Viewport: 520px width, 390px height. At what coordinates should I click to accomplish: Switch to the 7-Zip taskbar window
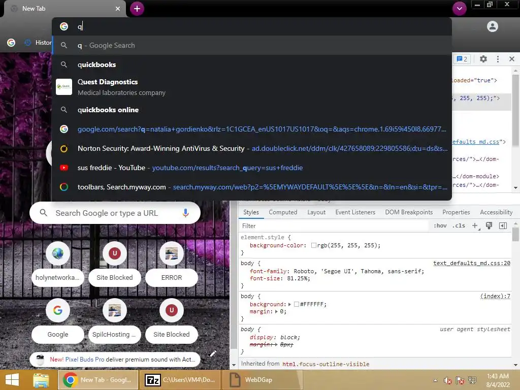(x=181, y=380)
